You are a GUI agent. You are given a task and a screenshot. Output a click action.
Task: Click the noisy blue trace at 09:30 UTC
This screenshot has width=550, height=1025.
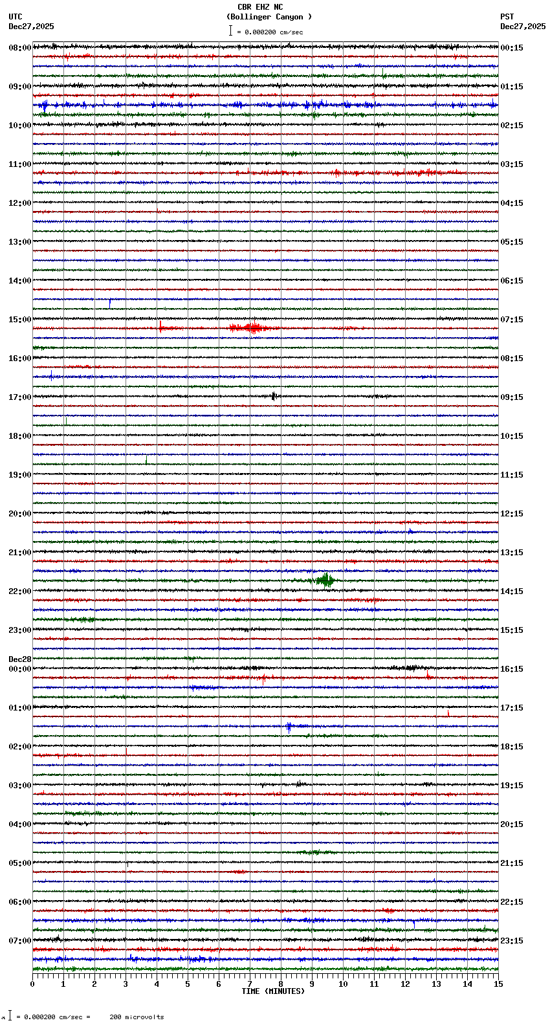(x=265, y=105)
